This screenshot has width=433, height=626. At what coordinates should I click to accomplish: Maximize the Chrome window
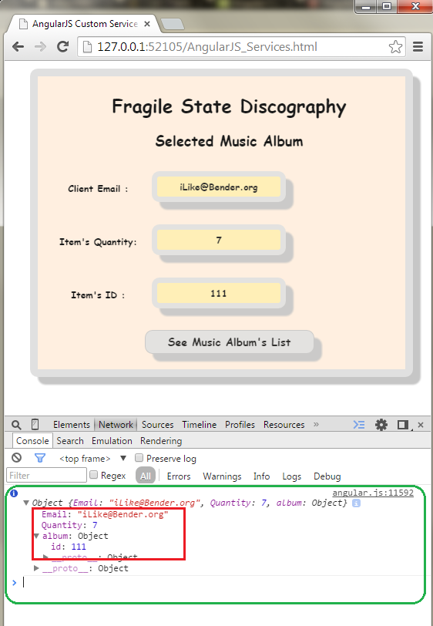[x=387, y=6]
